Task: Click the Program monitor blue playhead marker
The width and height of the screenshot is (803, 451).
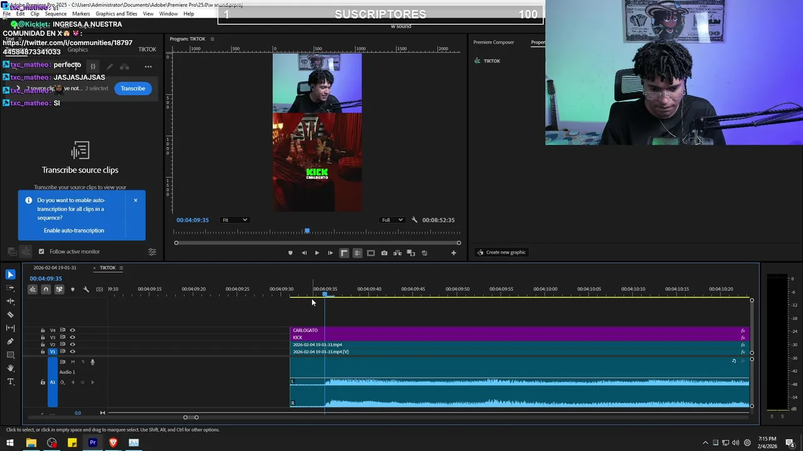Action: coord(307,231)
